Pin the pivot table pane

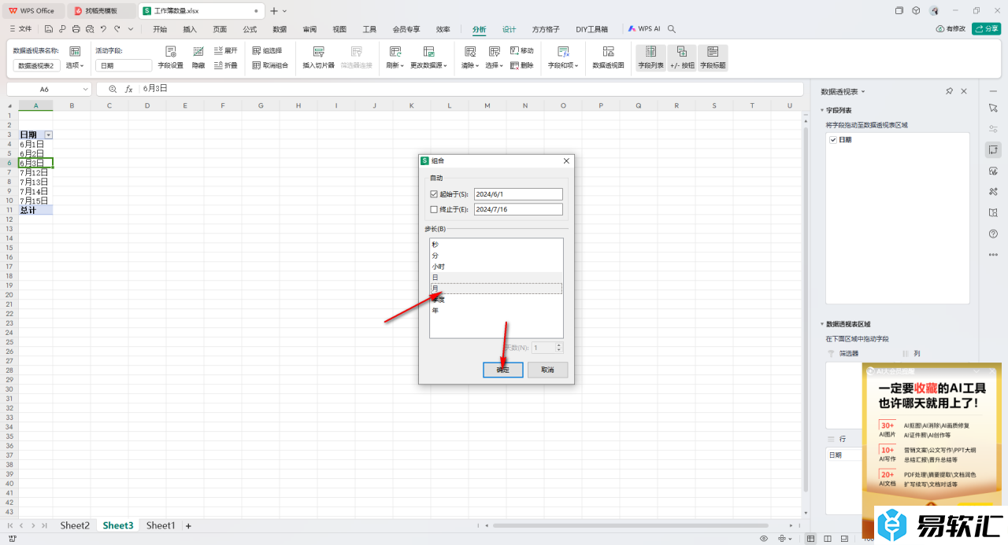point(950,91)
